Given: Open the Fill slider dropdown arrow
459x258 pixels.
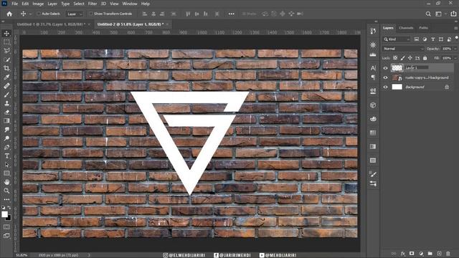Looking at the screenshot, I should [455, 58].
